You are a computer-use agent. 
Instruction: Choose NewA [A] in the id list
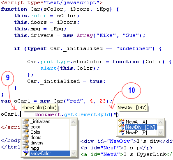(136, 121)
